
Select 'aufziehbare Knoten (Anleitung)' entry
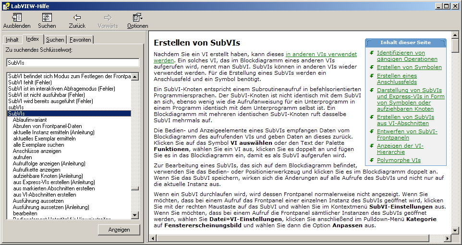[x=48, y=176]
